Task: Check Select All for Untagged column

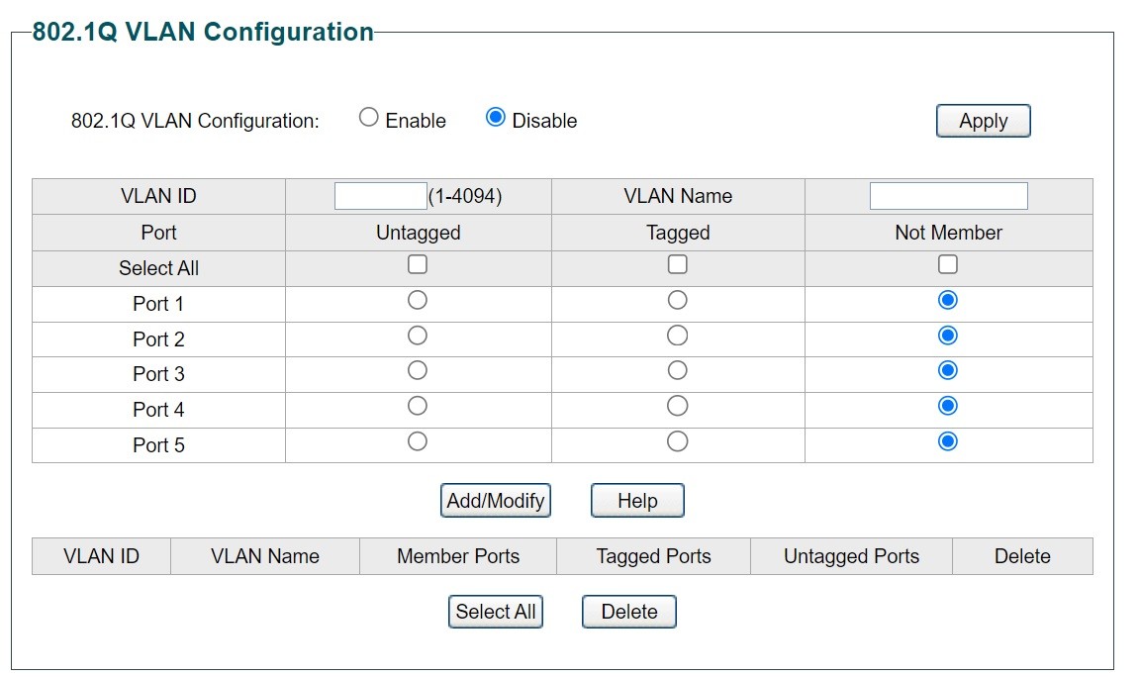Action: pyautogui.click(x=418, y=264)
